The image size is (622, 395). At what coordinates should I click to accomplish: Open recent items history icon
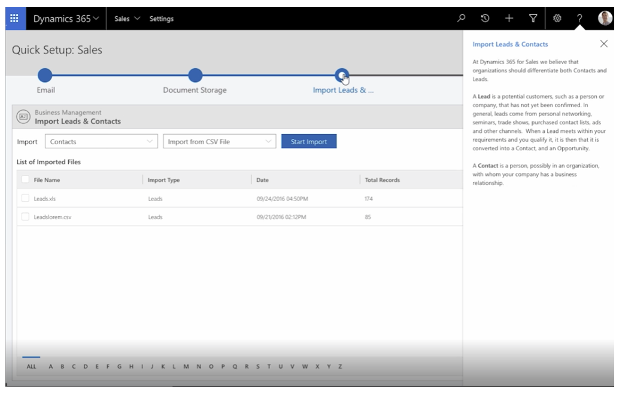[x=485, y=18]
